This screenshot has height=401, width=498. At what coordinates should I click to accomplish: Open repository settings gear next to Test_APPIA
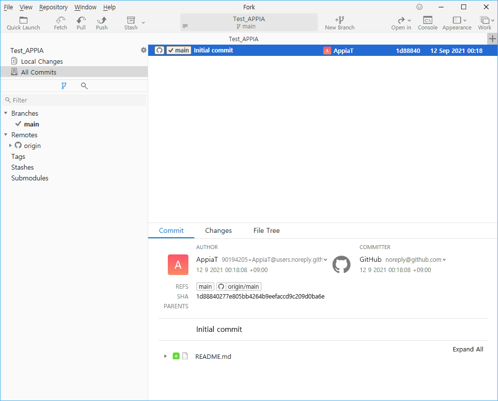[144, 50]
